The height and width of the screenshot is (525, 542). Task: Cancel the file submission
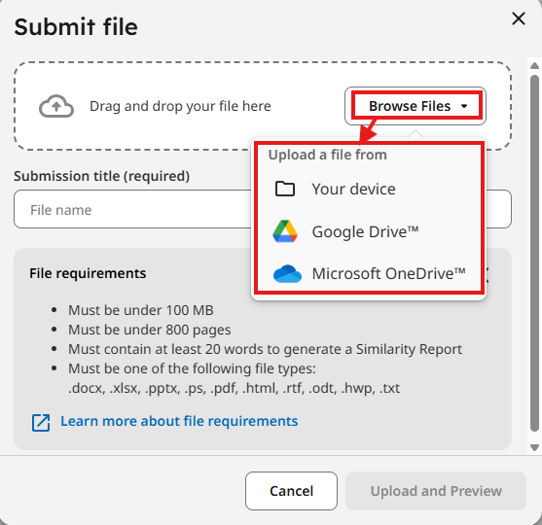(x=291, y=491)
